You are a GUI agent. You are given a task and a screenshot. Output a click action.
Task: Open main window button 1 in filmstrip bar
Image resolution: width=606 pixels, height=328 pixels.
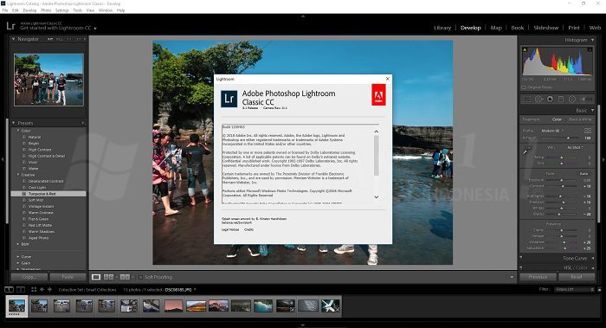pos(9,289)
